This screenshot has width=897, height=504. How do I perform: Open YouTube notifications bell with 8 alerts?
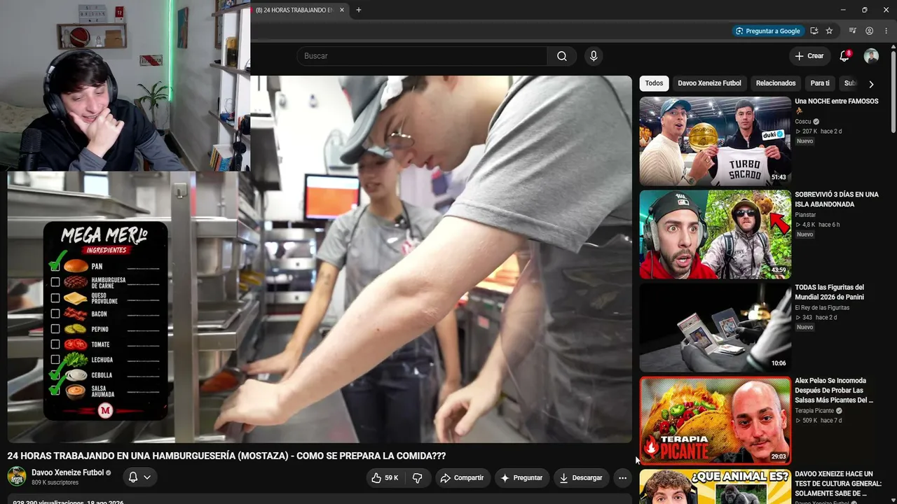[845, 56]
